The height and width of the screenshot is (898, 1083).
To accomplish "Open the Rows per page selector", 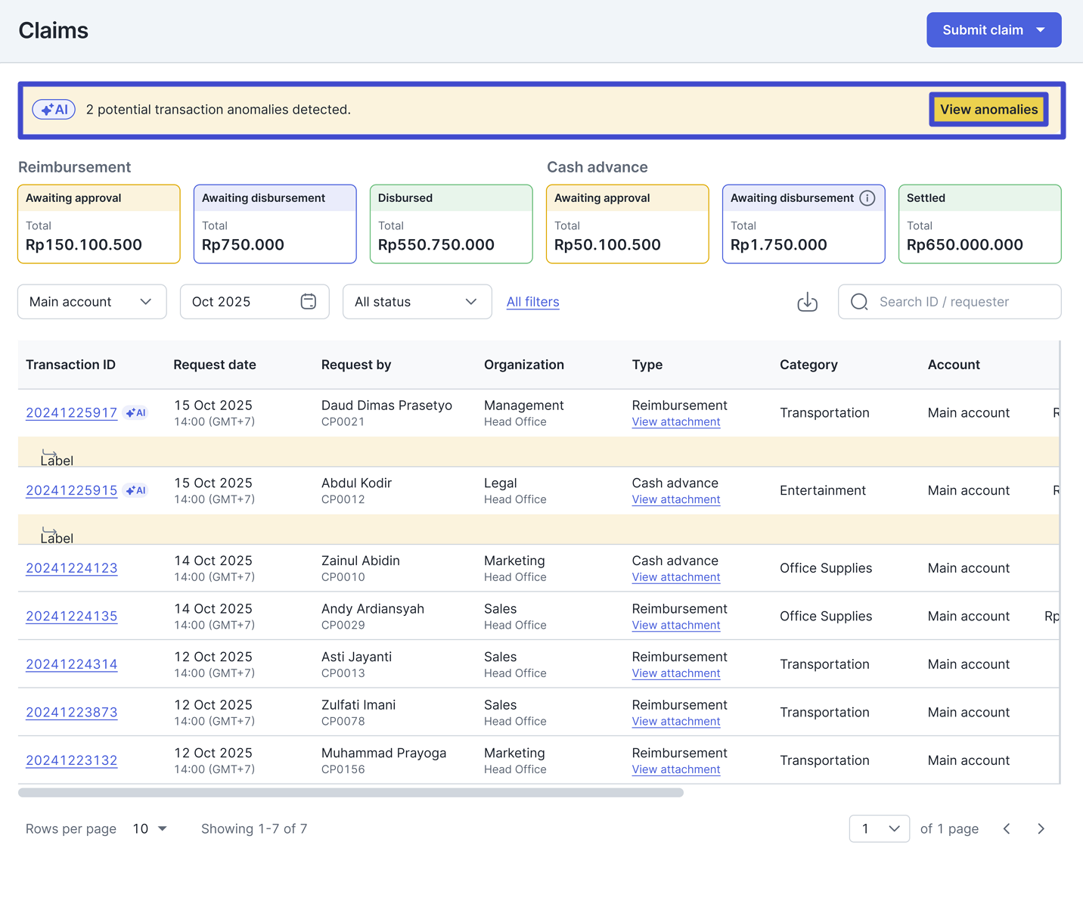I will (x=150, y=829).
